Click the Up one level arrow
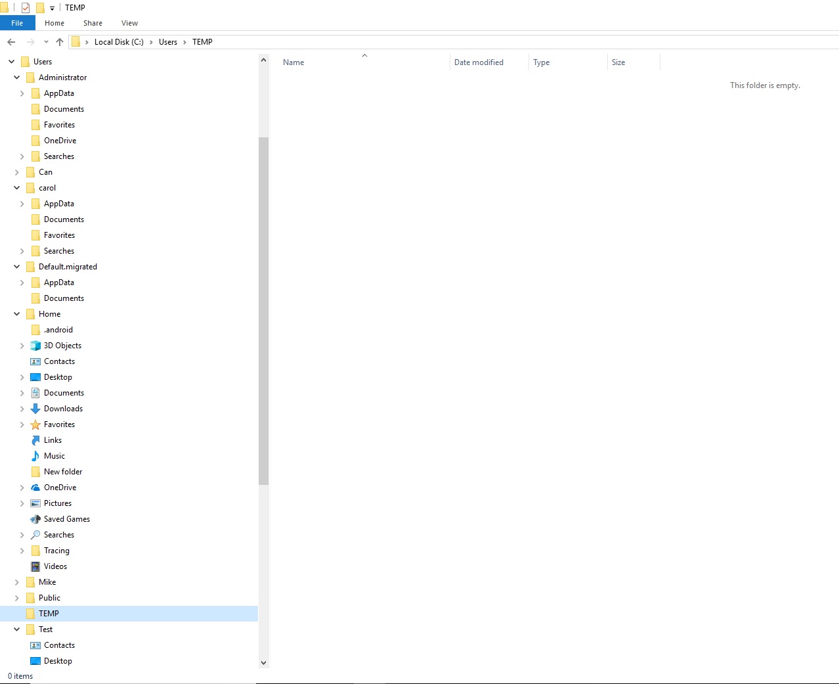The width and height of the screenshot is (839, 684). tap(60, 42)
